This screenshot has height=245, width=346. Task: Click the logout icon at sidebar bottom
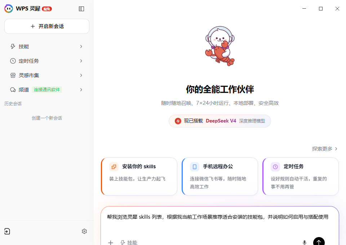coord(7,231)
